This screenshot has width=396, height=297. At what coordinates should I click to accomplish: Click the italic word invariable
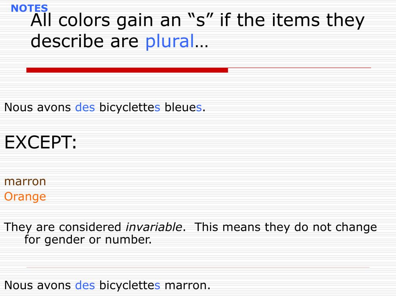point(154,227)
